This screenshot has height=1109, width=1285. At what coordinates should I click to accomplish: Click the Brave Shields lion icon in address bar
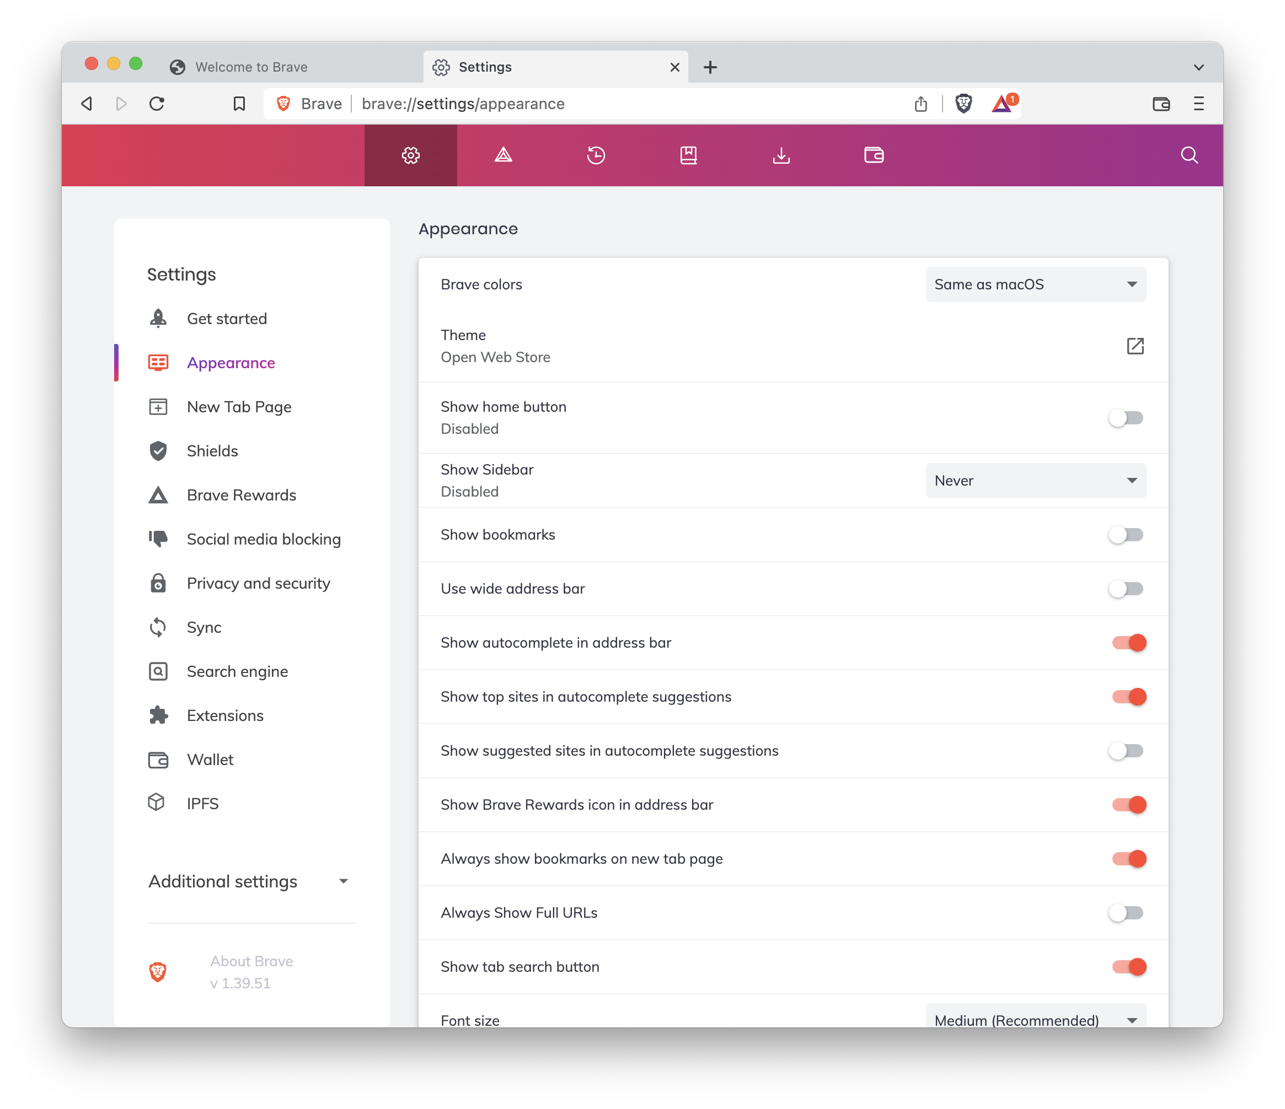[x=964, y=104]
